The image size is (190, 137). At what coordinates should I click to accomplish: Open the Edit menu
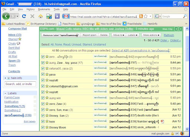[12, 9]
